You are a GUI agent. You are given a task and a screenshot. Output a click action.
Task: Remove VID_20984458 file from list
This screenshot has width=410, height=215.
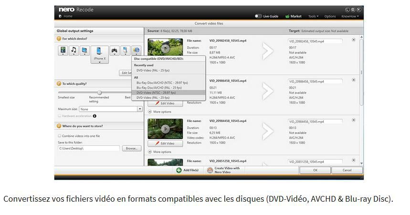click(x=354, y=120)
